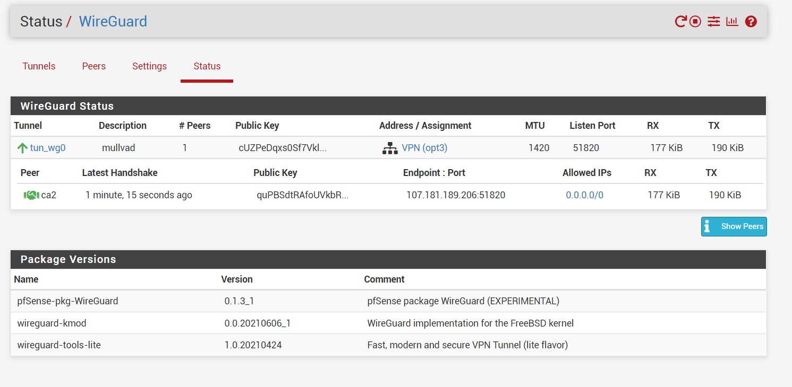Click the Latest Handshake column header

(x=120, y=173)
